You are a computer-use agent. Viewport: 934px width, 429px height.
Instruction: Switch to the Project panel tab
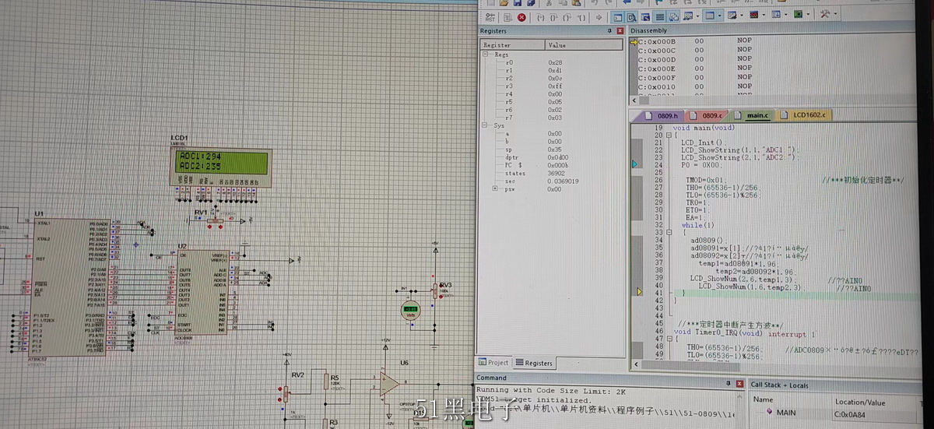[493, 363]
